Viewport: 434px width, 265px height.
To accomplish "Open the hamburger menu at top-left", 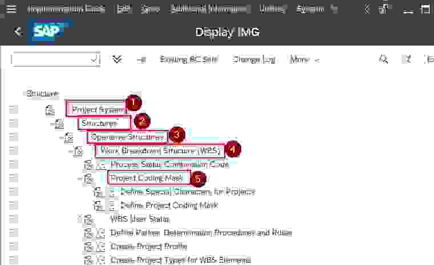I will tap(11, 9).
